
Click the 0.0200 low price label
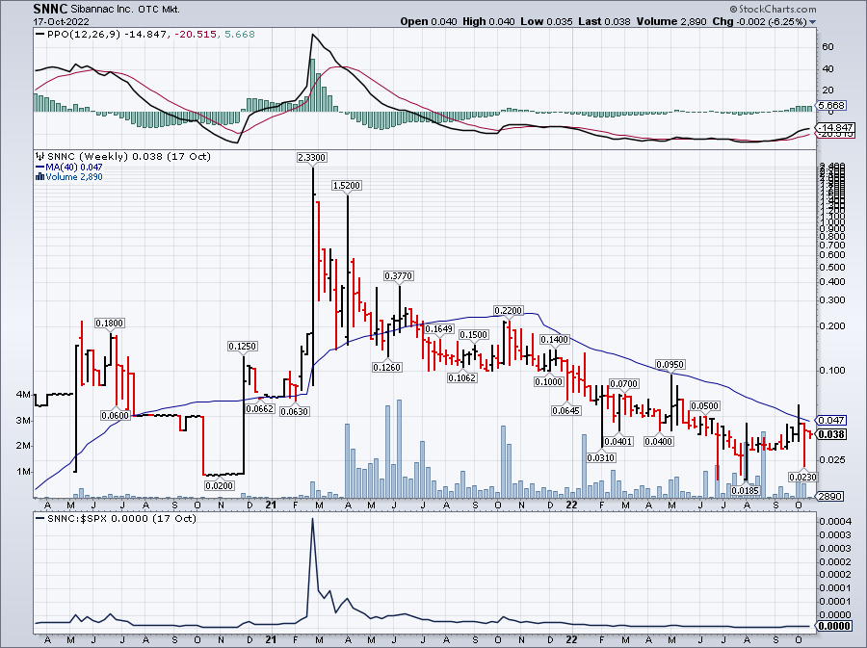(x=220, y=485)
